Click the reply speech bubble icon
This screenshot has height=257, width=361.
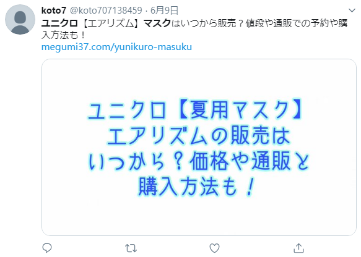(x=47, y=248)
